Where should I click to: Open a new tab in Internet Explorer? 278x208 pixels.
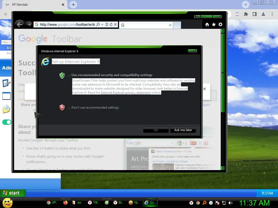[177, 25]
